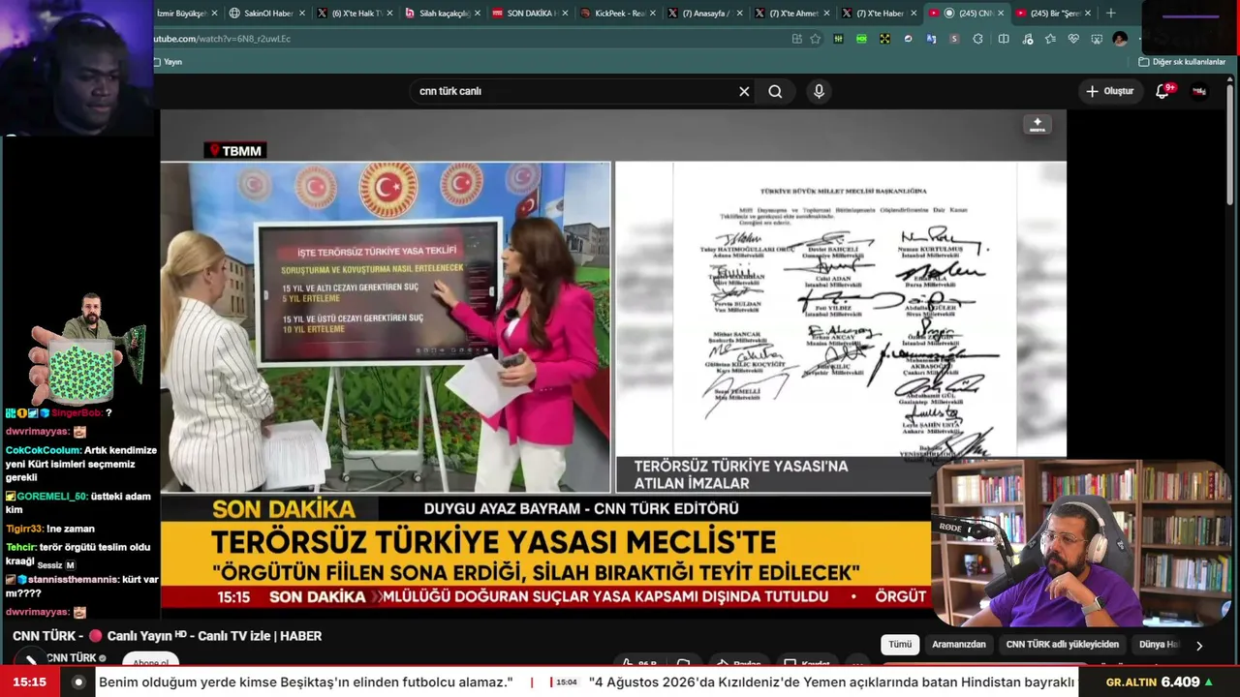
Task: Close the SakinOl Haber tab
Action: click(x=302, y=14)
